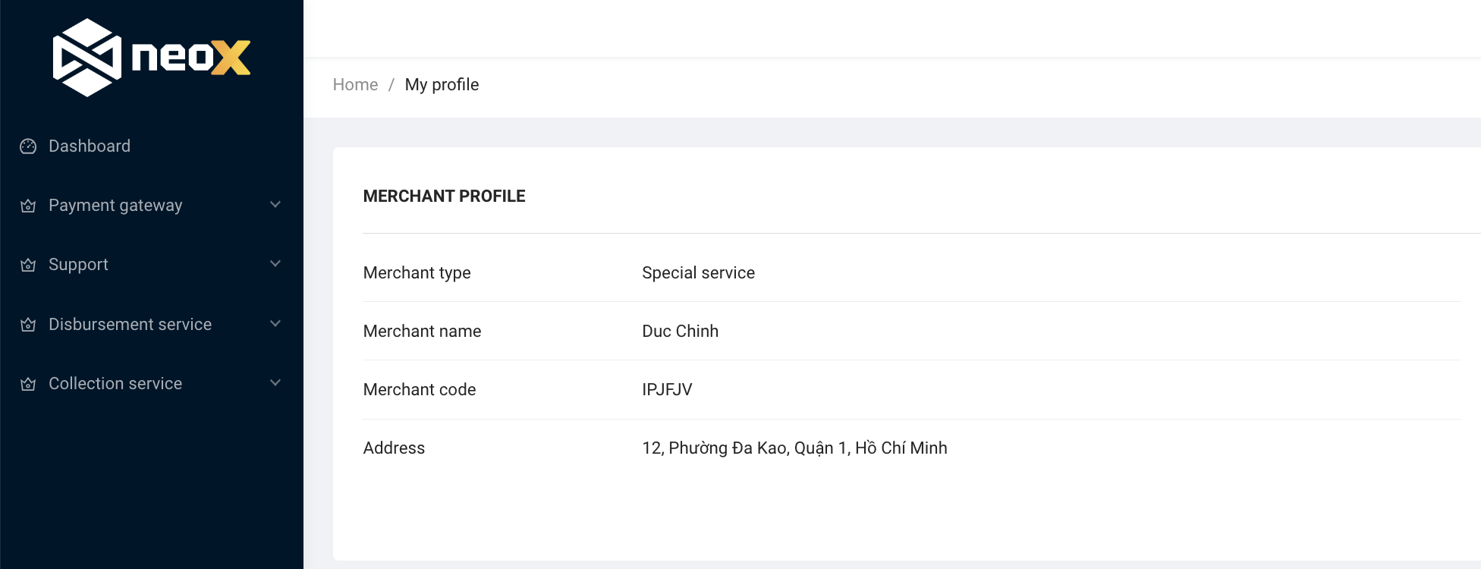Click the Payment gateway crown icon

point(28,206)
